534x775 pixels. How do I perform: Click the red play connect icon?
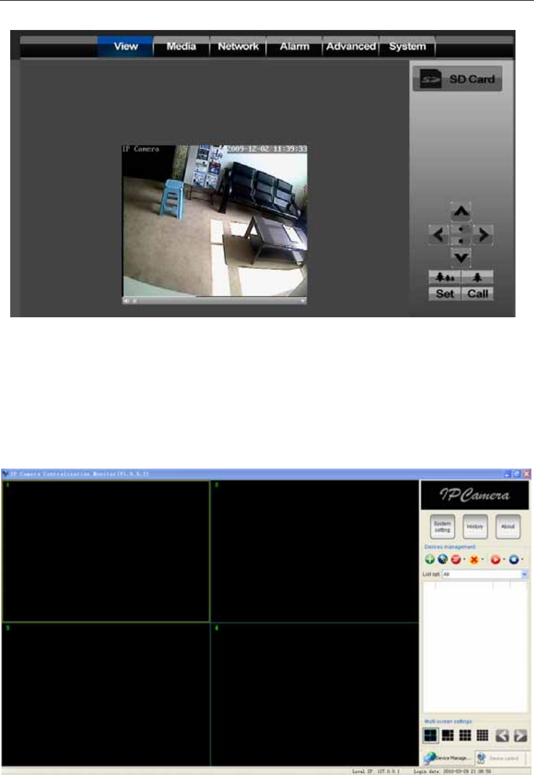tap(496, 559)
